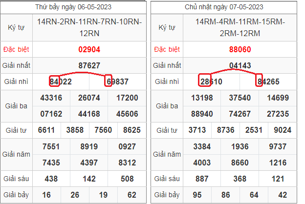305x204 pixels.
Task: Click the header 'Chủ nhật ngày 07-05-2023'
Action: 224,7
